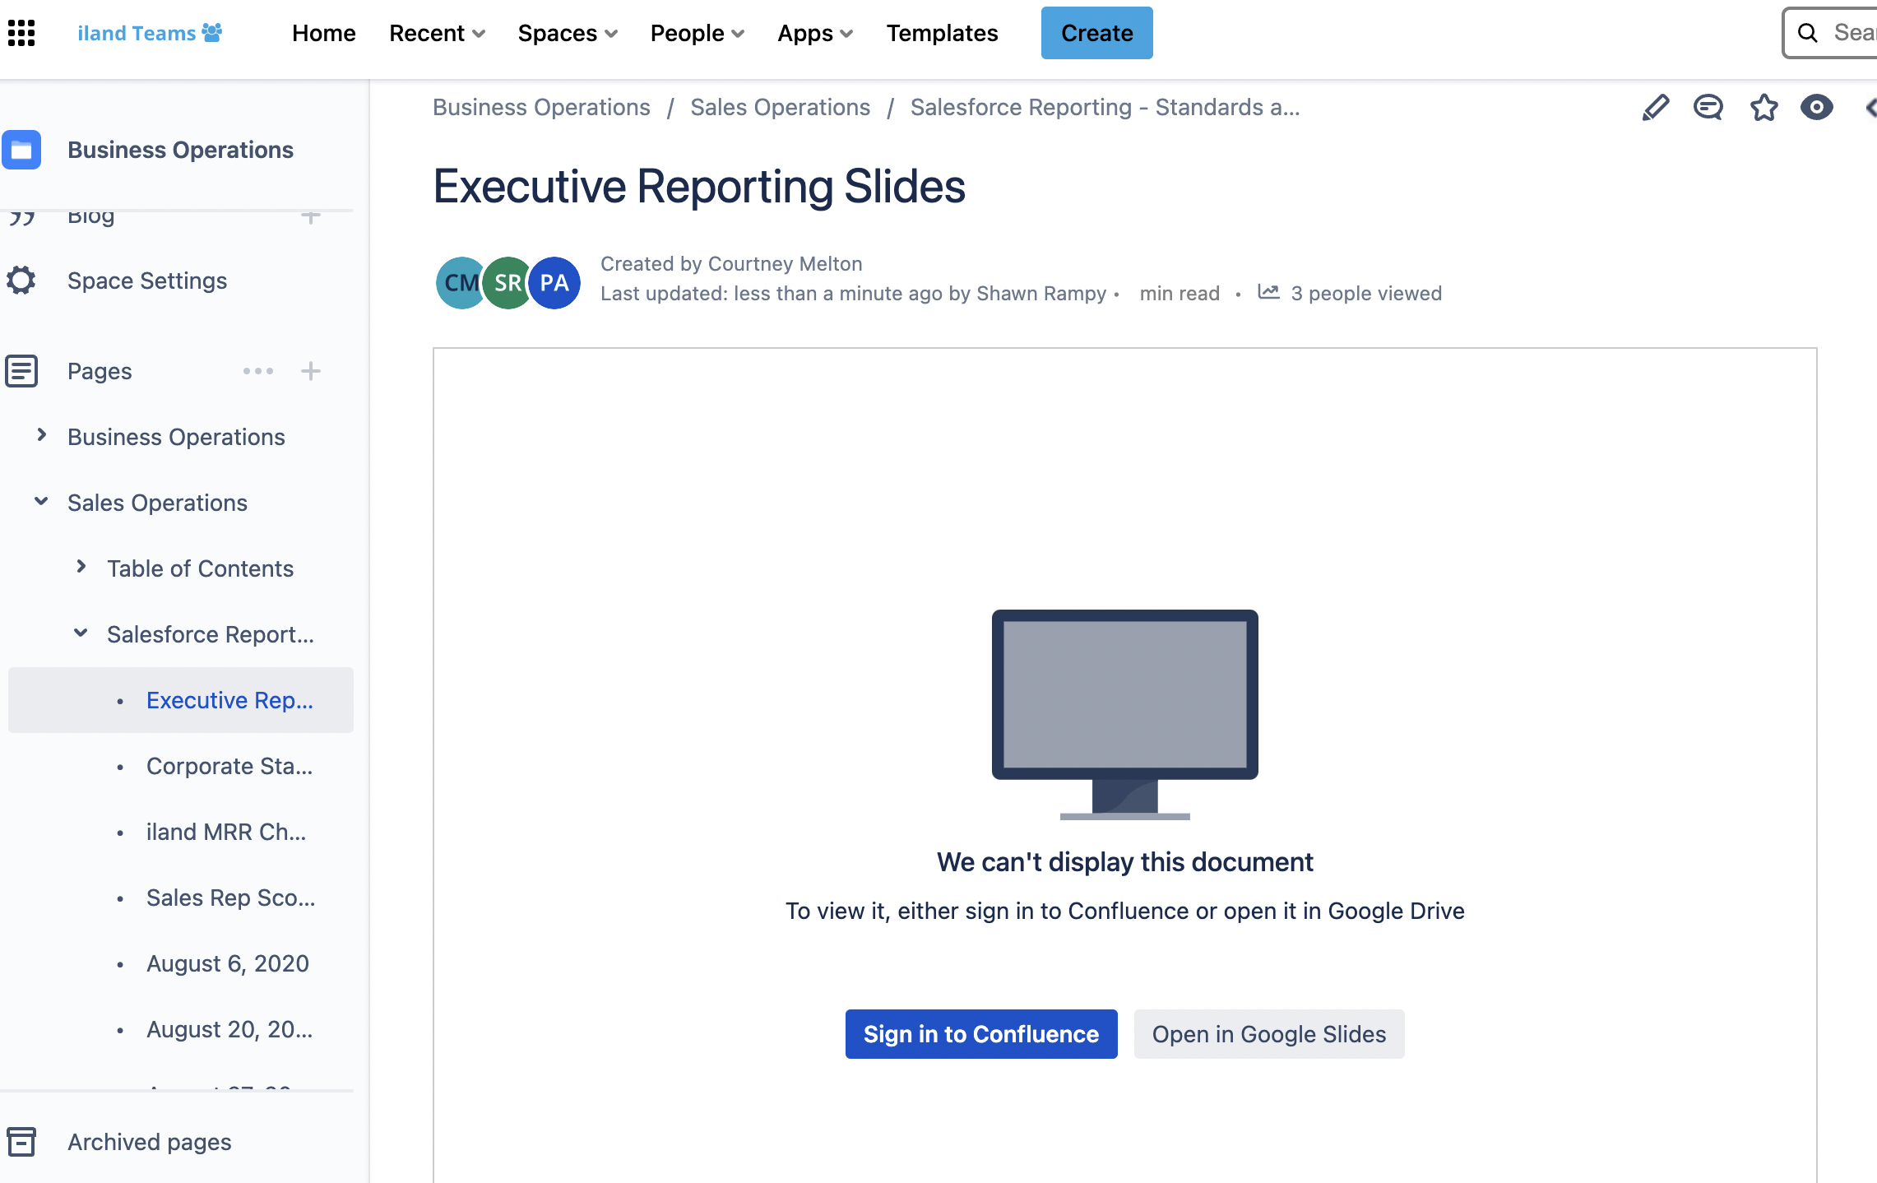Collapse the Sales Operations tree item
Screen dimensions: 1877x1183
coord(41,501)
